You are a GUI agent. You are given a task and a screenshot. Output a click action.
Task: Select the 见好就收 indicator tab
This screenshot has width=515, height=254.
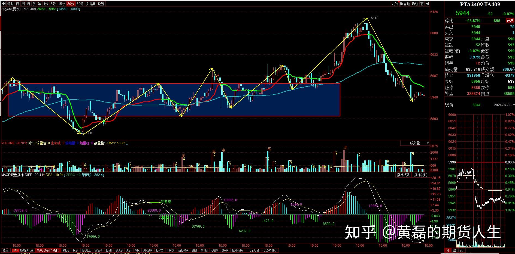[270, 250]
